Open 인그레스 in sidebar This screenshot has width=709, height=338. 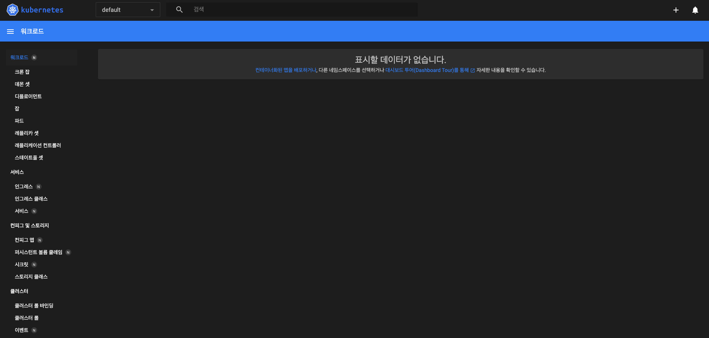tap(24, 187)
